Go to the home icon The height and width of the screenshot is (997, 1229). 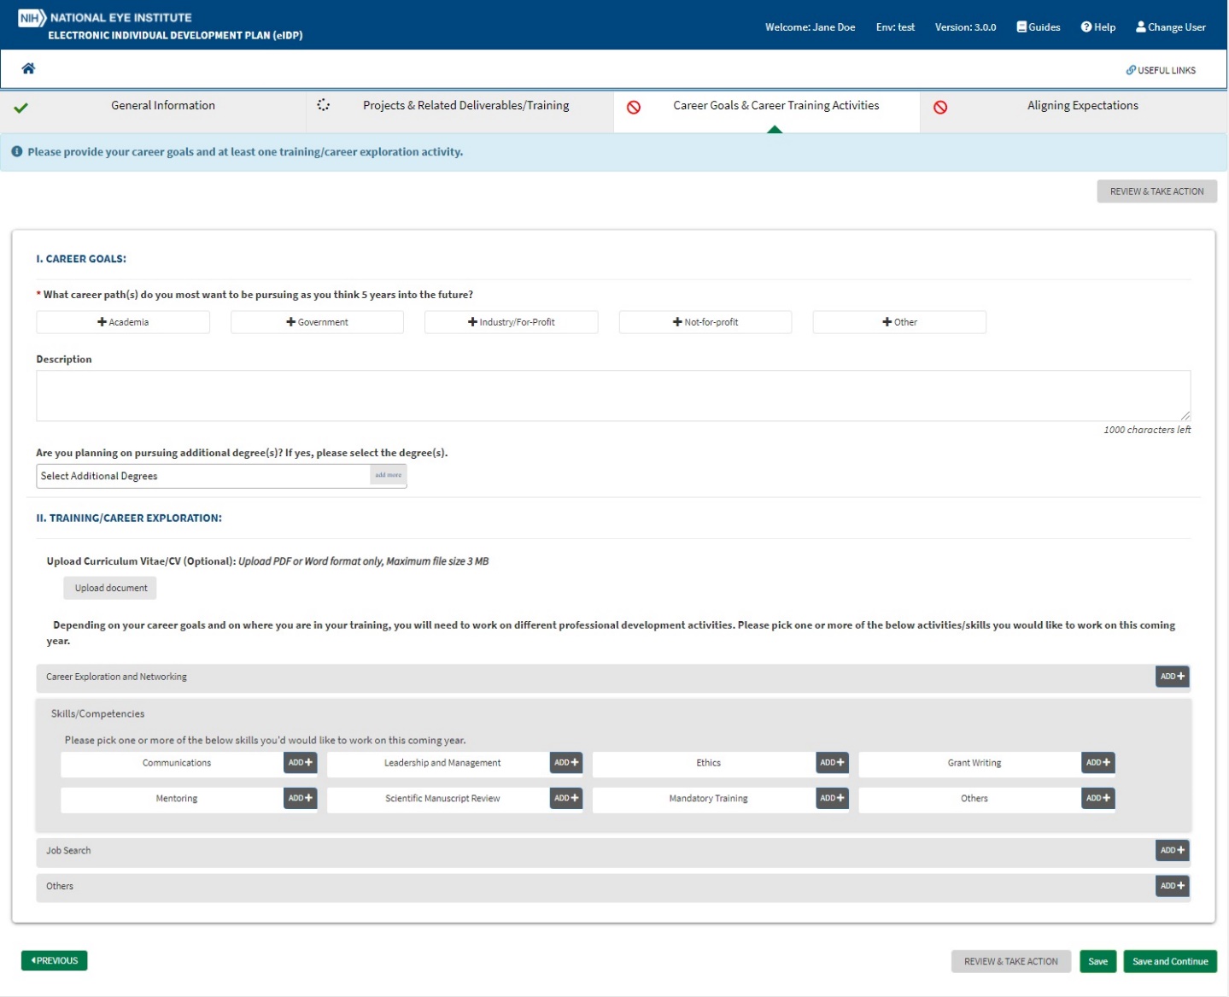click(28, 68)
